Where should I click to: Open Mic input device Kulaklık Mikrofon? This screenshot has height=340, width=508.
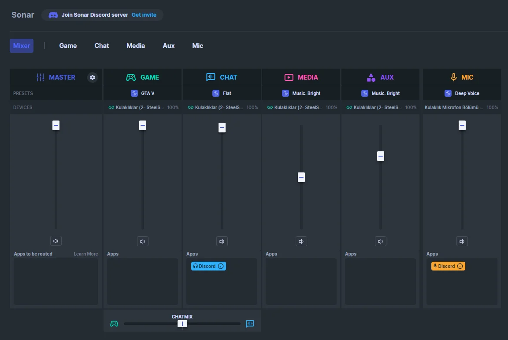[x=462, y=107]
